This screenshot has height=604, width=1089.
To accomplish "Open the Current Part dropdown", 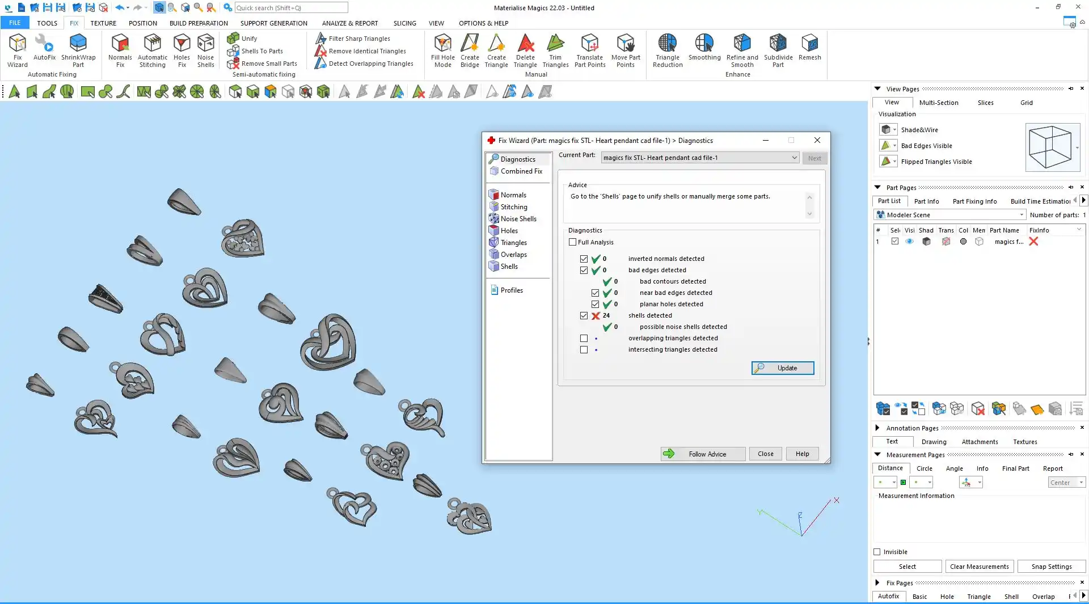I will [x=794, y=158].
